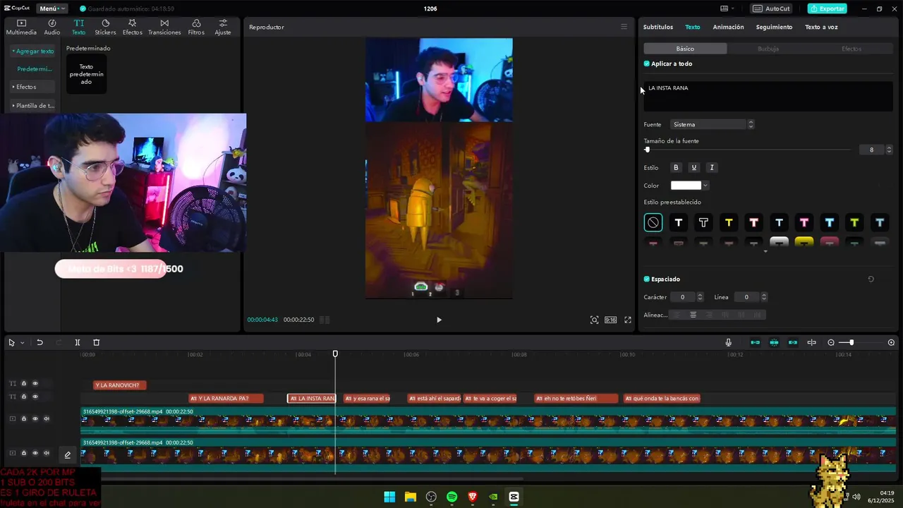Open the Stickers panel
Screen dimensions: 903x508
pos(105,28)
